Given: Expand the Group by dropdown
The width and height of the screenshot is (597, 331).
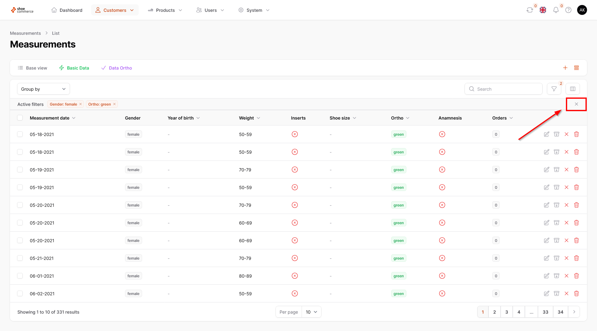Looking at the screenshot, I should (44, 89).
